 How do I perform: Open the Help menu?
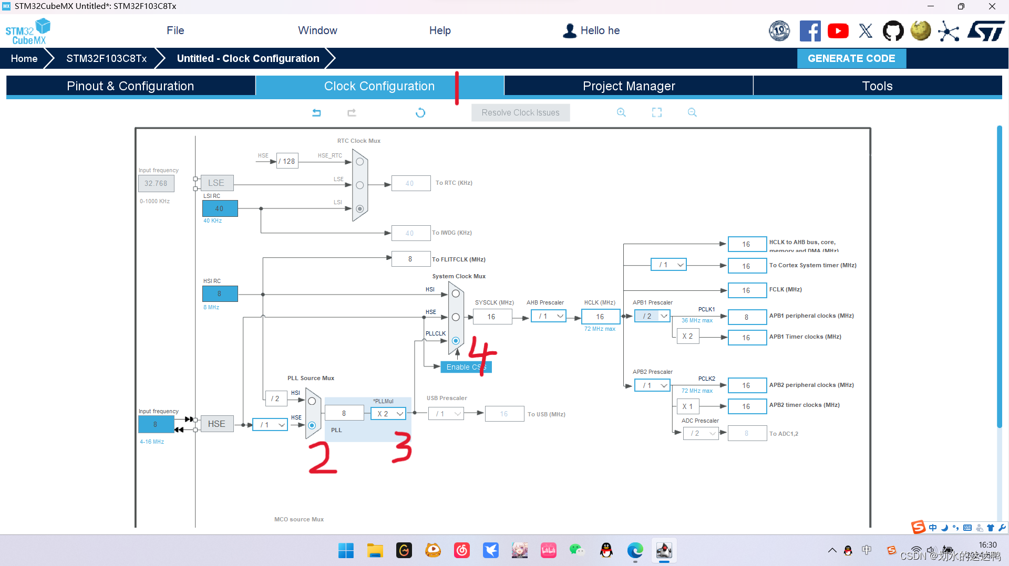(x=440, y=30)
